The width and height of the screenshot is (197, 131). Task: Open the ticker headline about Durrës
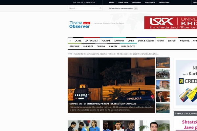point(116,54)
